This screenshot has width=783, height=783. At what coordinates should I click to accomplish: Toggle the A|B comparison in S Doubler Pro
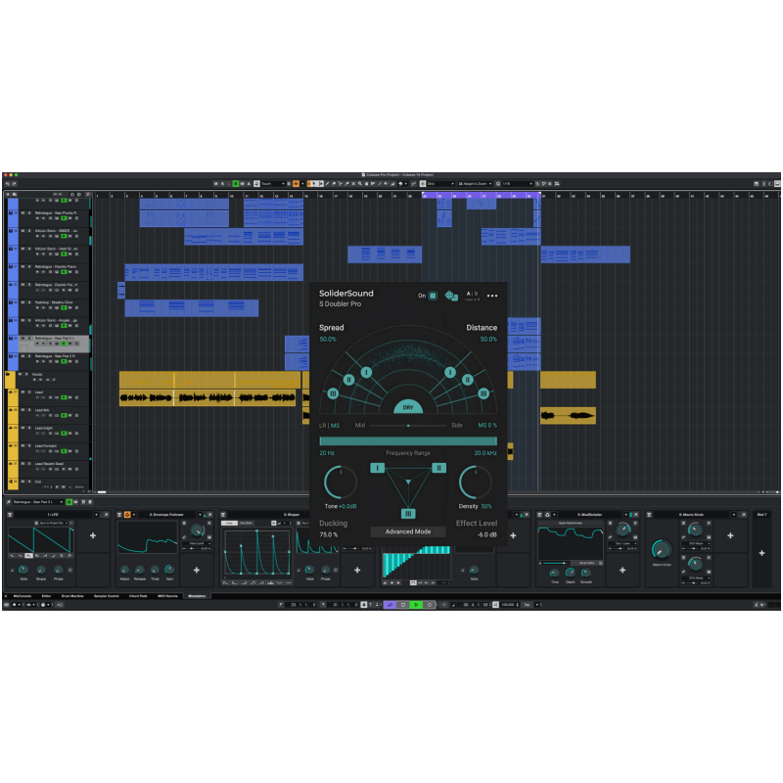click(472, 295)
